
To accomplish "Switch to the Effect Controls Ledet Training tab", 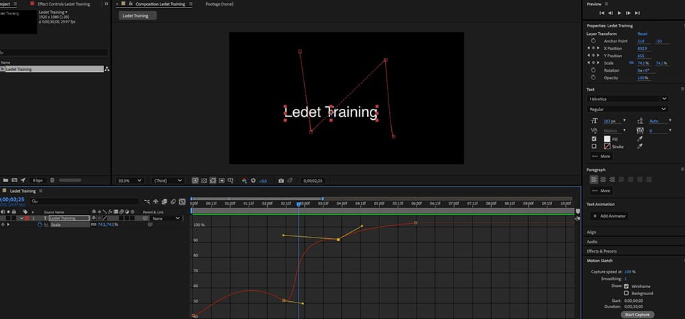I will click(x=63, y=4).
